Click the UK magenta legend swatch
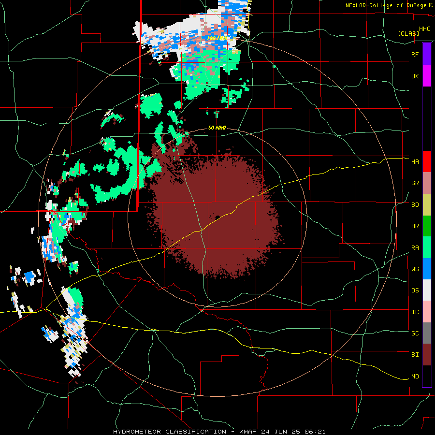 pyautogui.click(x=427, y=76)
